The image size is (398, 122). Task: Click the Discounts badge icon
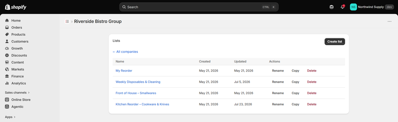tap(7, 55)
